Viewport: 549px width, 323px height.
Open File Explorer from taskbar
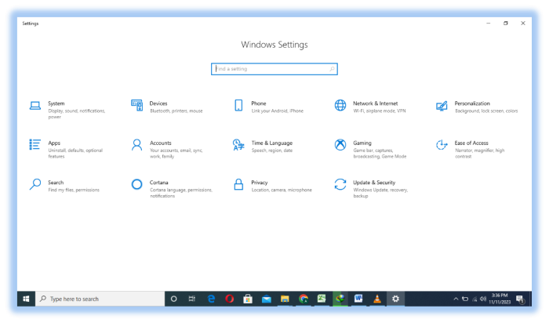click(285, 299)
